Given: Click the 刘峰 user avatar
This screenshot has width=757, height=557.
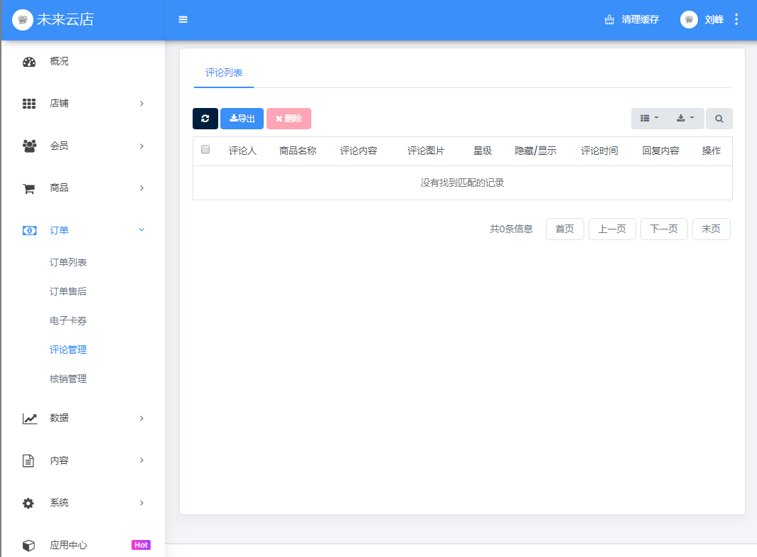Looking at the screenshot, I should click(688, 20).
